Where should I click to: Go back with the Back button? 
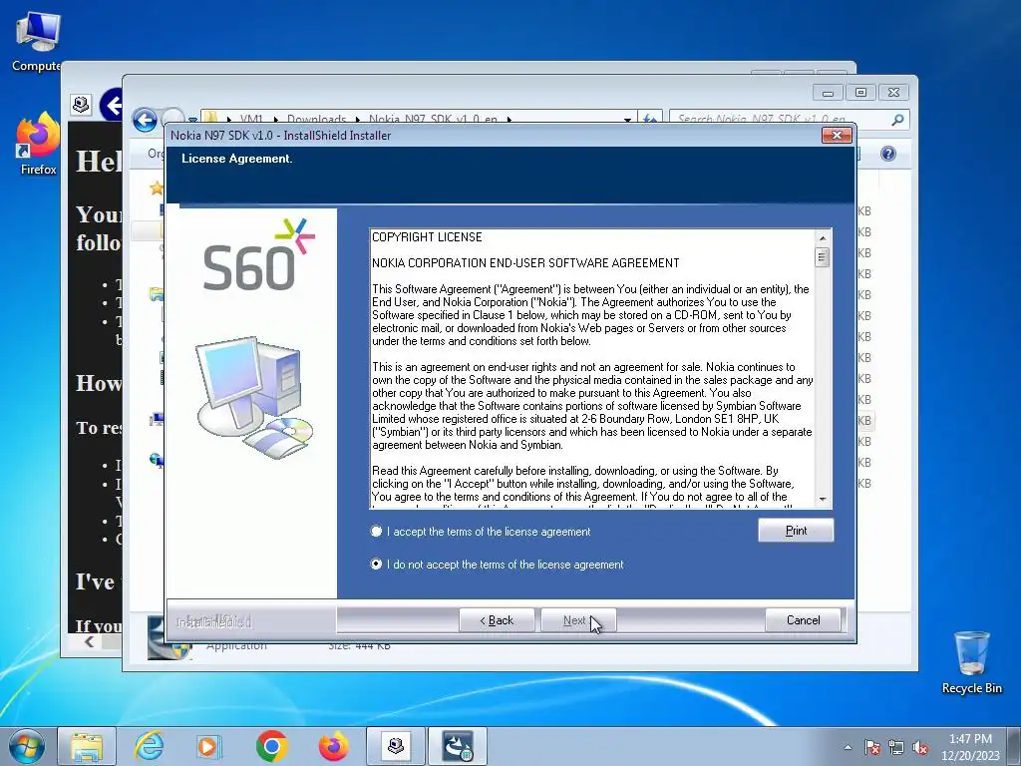[x=497, y=620]
